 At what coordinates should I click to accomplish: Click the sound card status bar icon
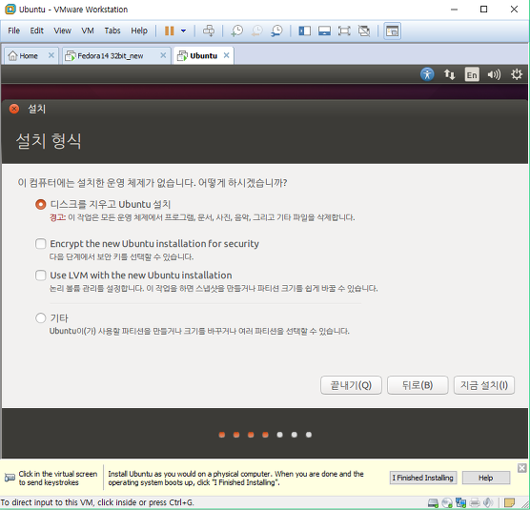(488, 503)
